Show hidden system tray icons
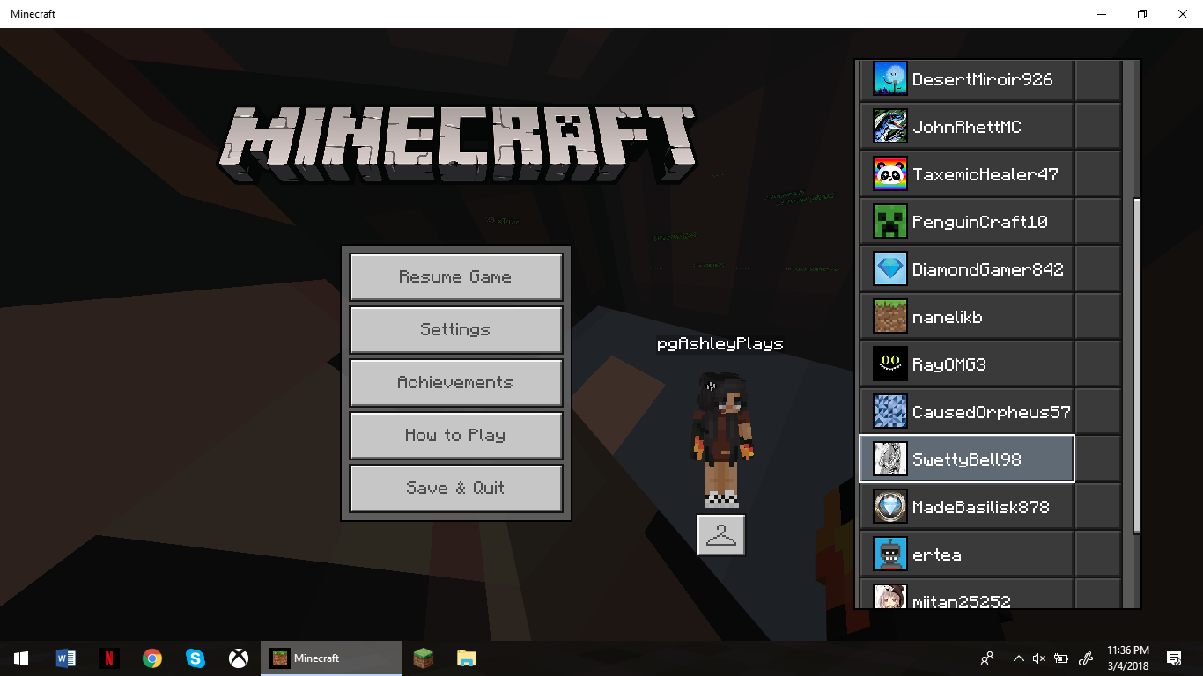The image size is (1203, 676). point(1019,658)
